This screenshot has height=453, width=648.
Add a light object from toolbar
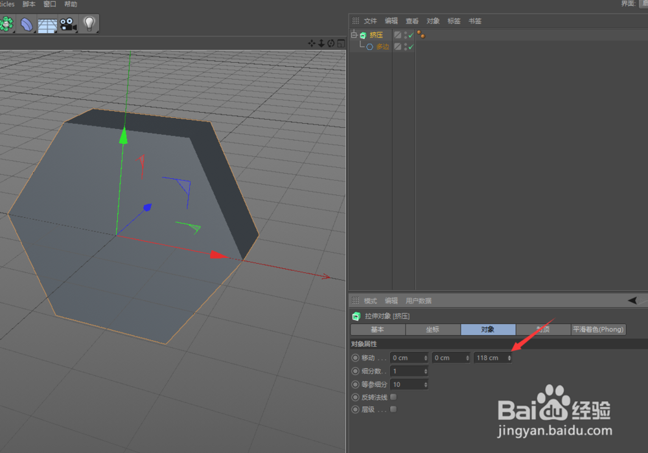(89, 24)
